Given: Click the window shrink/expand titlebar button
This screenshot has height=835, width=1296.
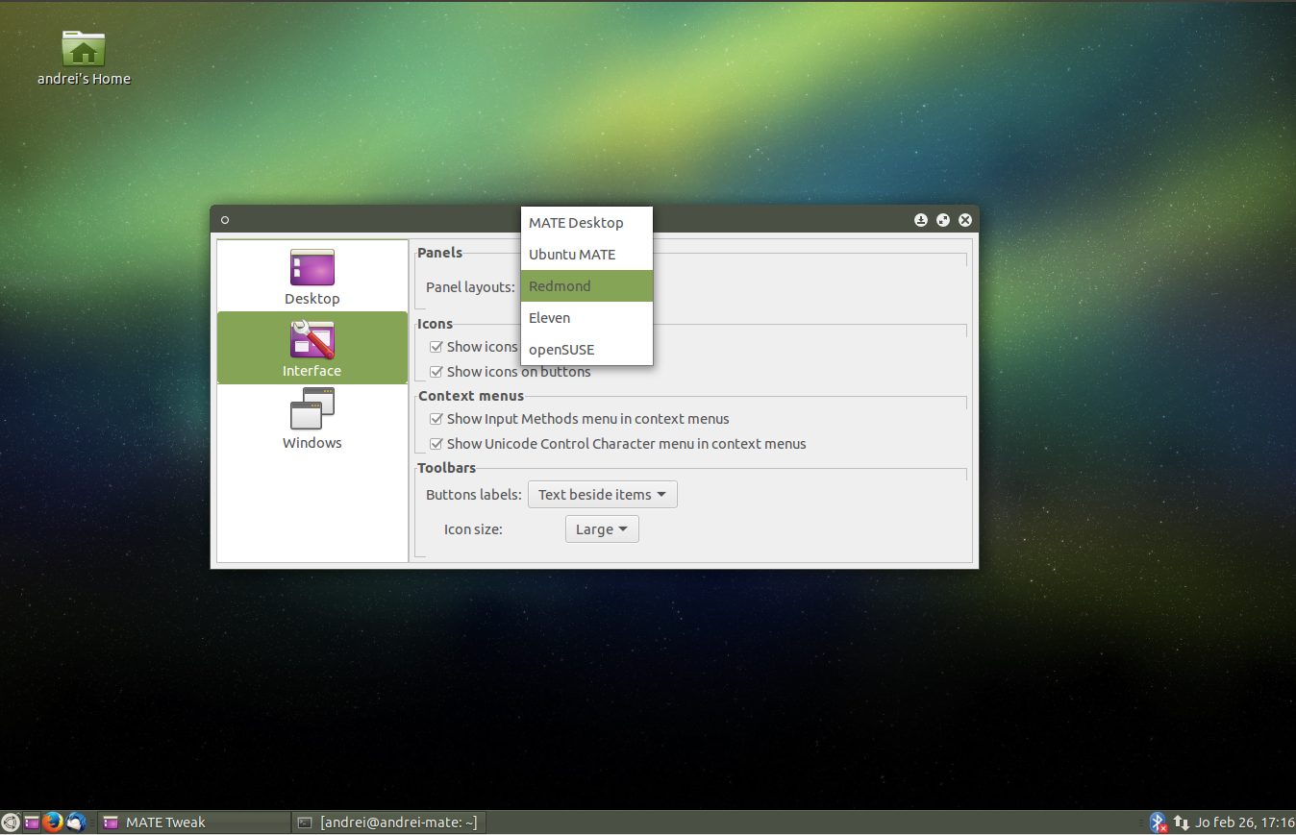Looking at the screenshot, I should click(942, 219).
